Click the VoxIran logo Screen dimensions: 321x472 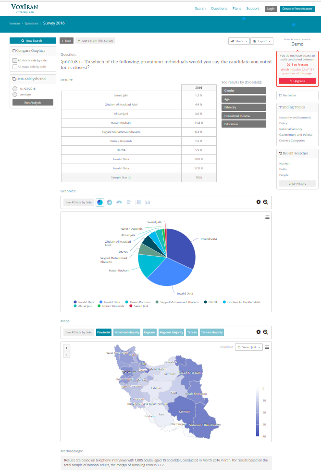pyautogui.click(x=25, y=8)
